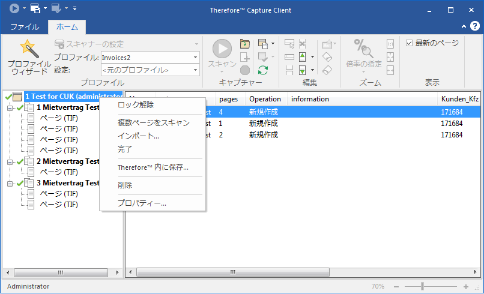Click right arrow of table horizontal scrollbar
Viewport: 484px width, 294px height.
pyautogui.click(x=475, y=272)
